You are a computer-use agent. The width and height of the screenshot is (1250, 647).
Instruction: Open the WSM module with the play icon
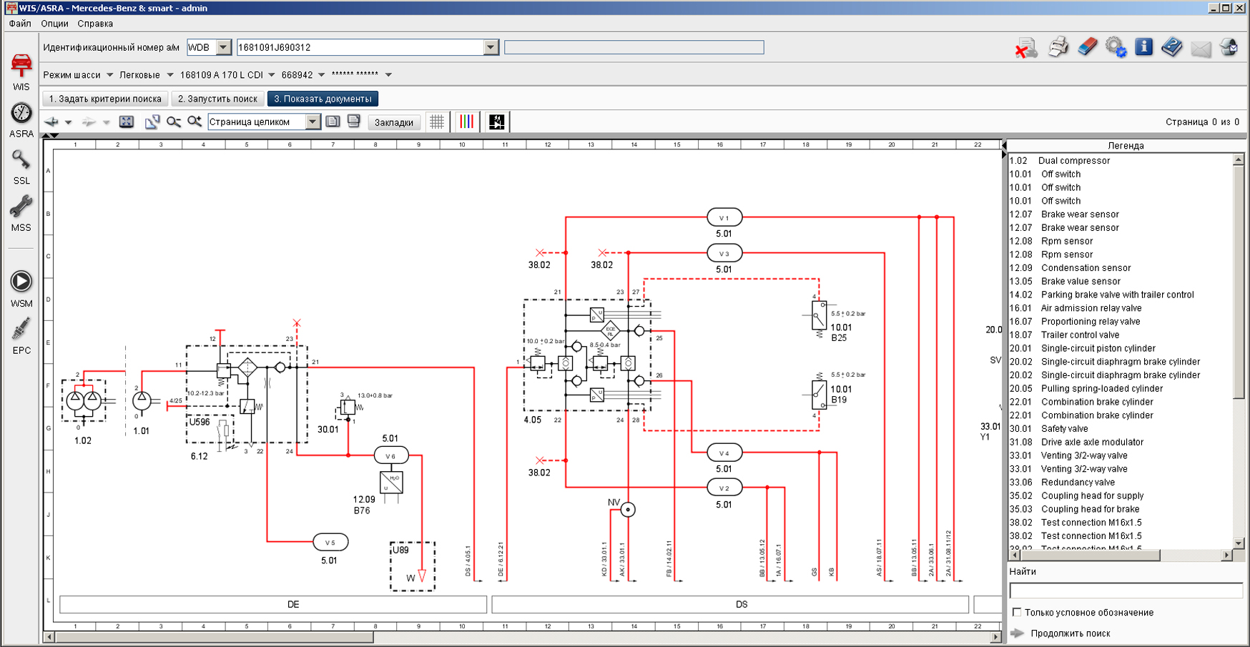[21, 287]
